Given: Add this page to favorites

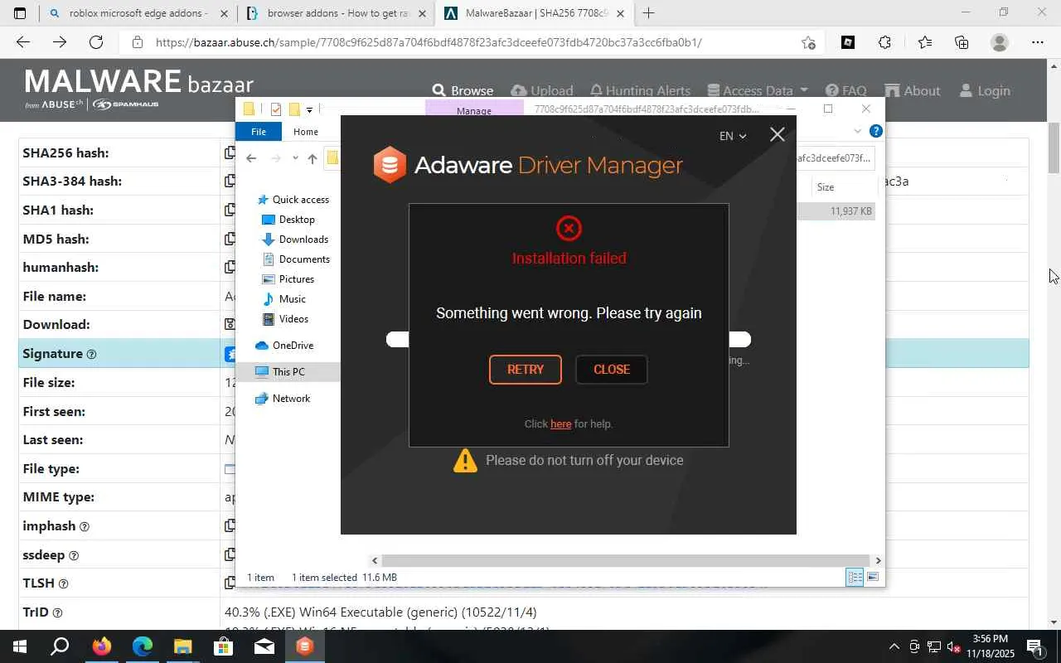Looking at the screenshot, I should coord(808,42).
